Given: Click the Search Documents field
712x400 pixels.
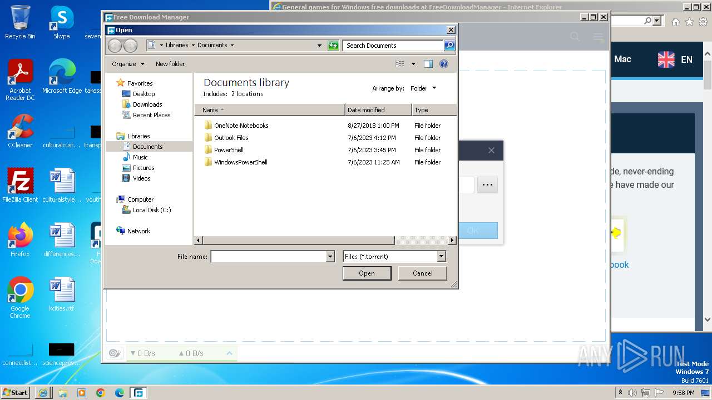Looking at the screenshot, I should tap(393, 46).
